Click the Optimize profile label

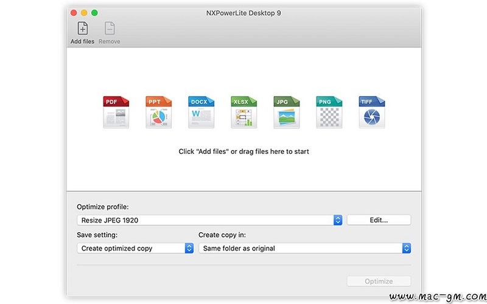(103, 207)
